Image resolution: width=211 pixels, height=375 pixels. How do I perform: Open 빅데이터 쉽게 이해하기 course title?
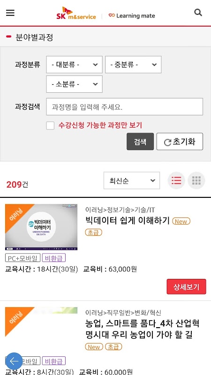click(x=128, y=220)
